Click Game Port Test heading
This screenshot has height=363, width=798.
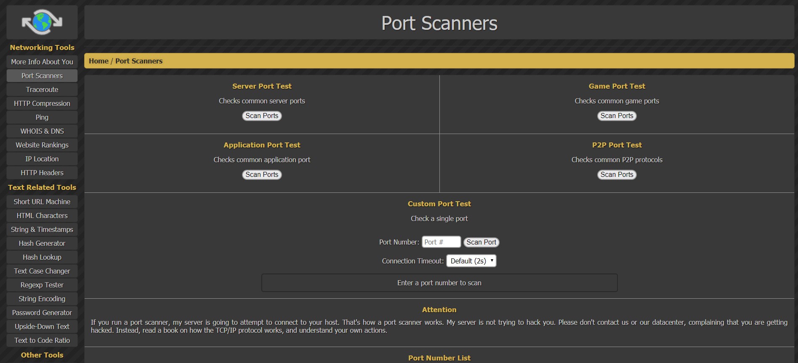[617, 86]
